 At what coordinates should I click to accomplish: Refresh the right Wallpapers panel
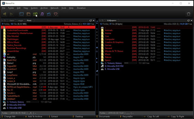click(x=188, y=20)
